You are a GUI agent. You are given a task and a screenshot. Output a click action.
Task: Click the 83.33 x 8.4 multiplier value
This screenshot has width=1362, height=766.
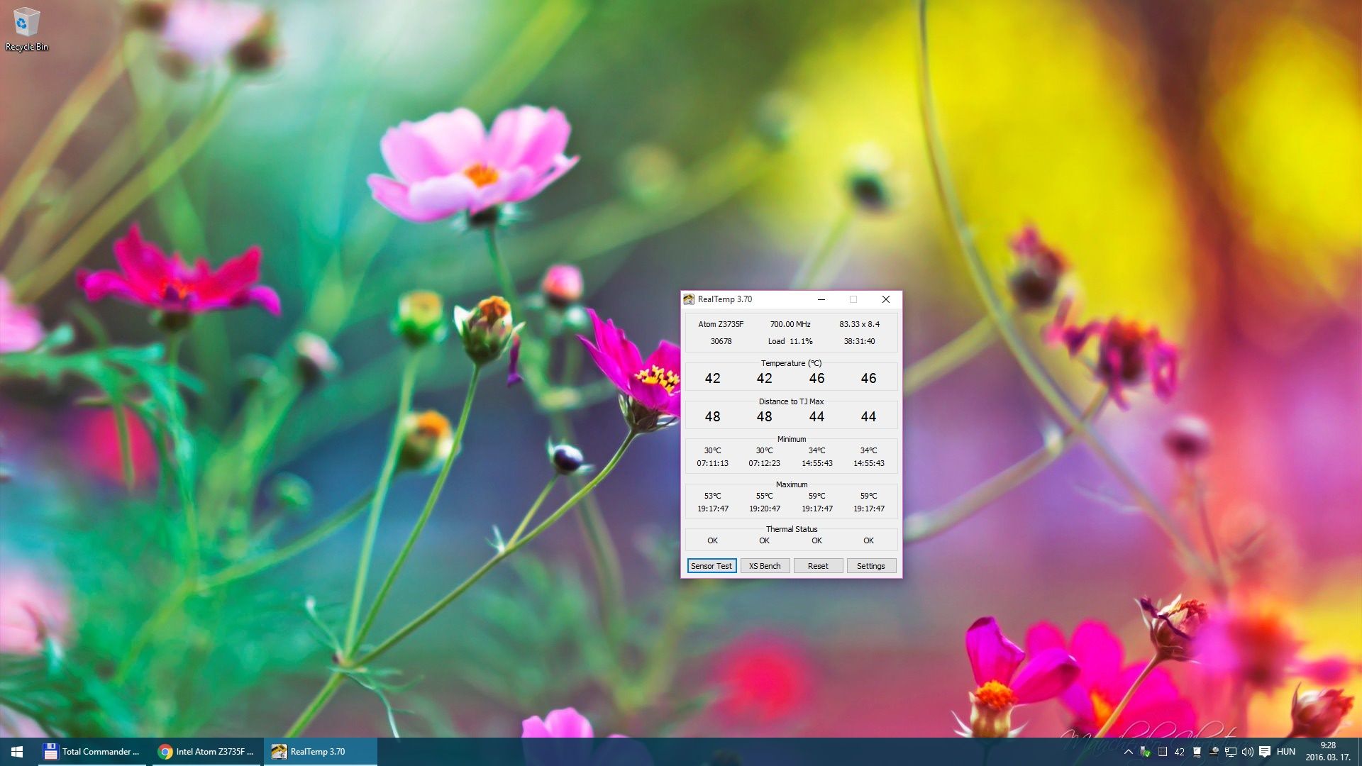pyautogui.click(x=859, y=324)
